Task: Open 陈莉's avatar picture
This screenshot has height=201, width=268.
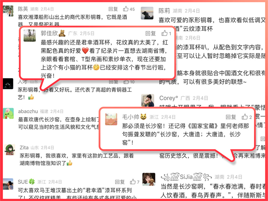Action: click(x=147, y=13)
